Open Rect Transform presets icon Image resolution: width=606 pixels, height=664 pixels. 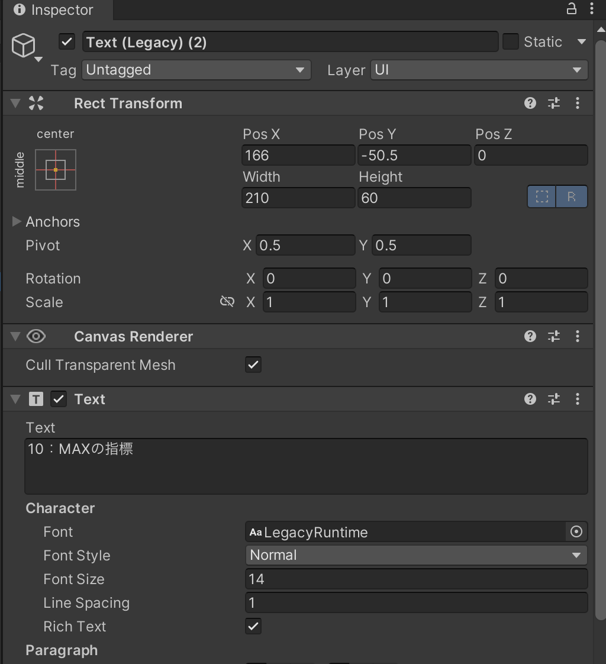(554, 103)
